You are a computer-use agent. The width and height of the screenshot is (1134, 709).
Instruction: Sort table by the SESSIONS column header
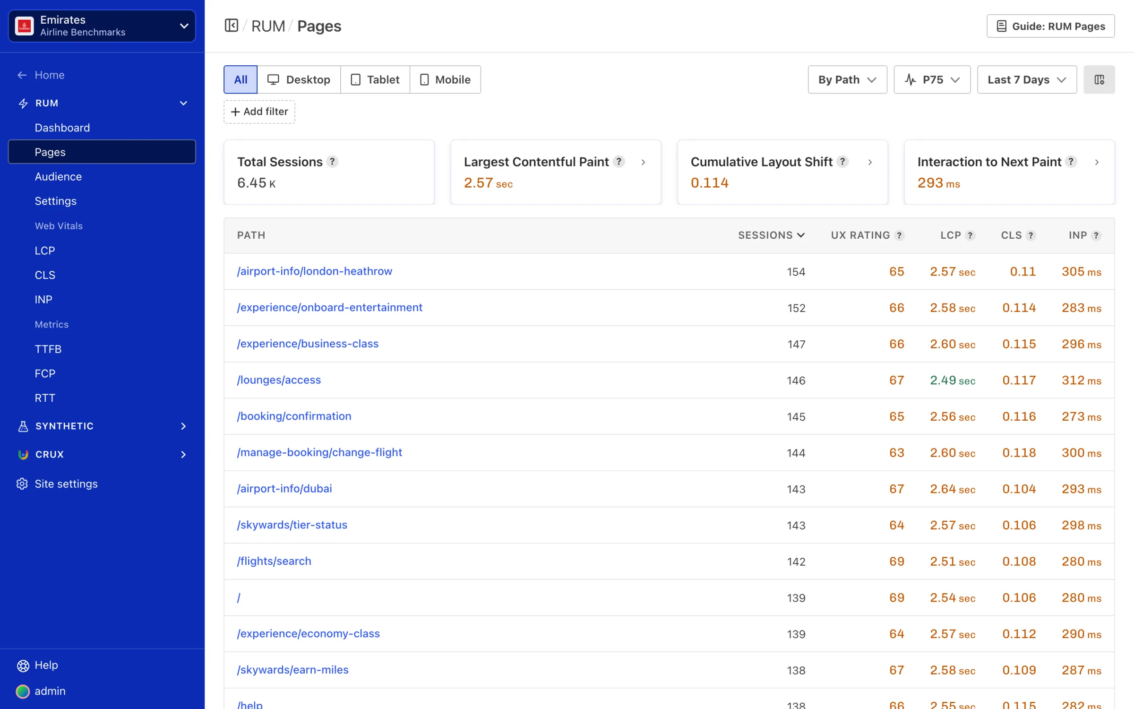click(771, 235)
